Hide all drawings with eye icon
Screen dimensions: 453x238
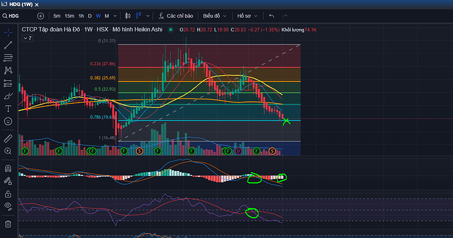[8, 206]
